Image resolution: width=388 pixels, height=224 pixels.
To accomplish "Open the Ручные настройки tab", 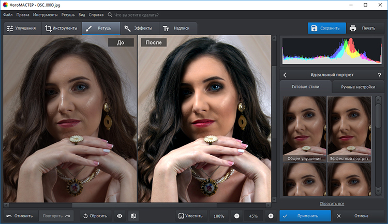I will point(357,87).
